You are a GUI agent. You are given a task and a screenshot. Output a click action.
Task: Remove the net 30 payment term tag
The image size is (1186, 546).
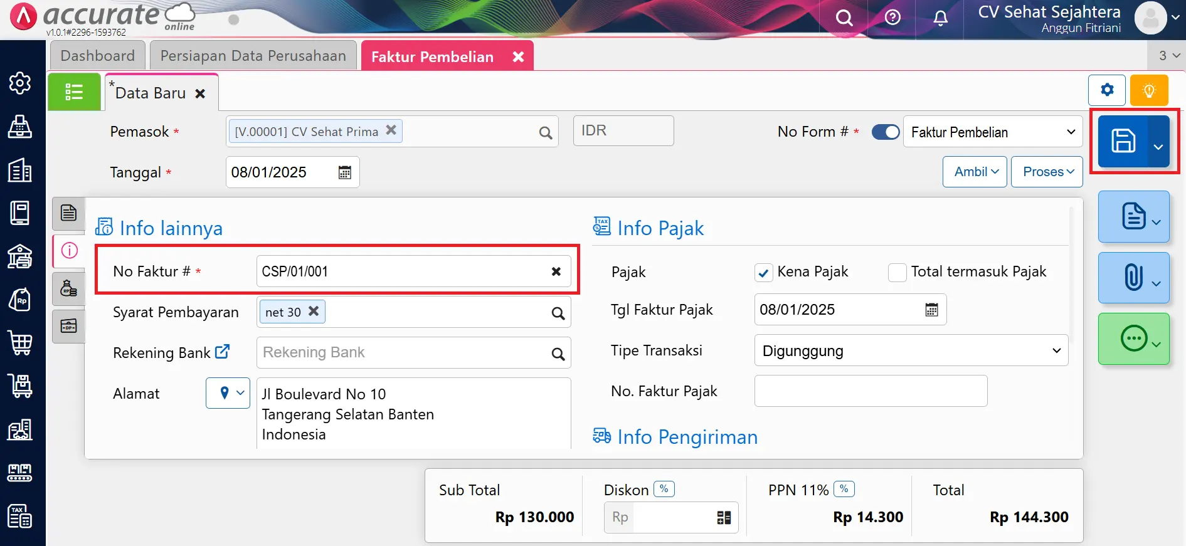click(x=314, y=311)
